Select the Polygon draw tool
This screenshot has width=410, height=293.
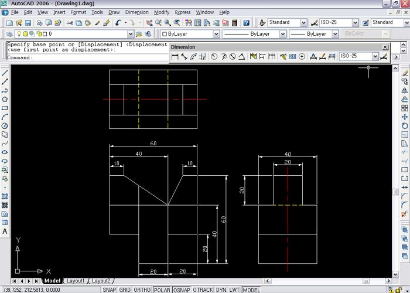pos(5,100)
